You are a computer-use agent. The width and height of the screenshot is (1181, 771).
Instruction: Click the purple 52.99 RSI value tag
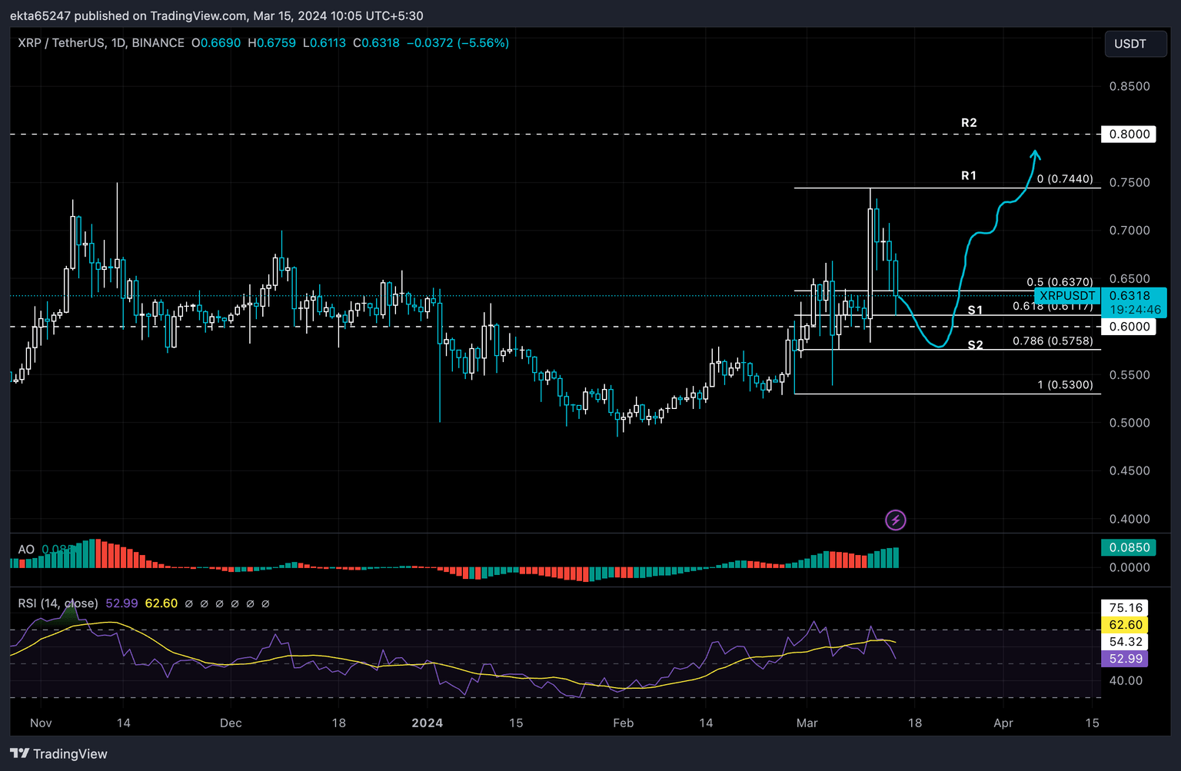(1125, 659)
